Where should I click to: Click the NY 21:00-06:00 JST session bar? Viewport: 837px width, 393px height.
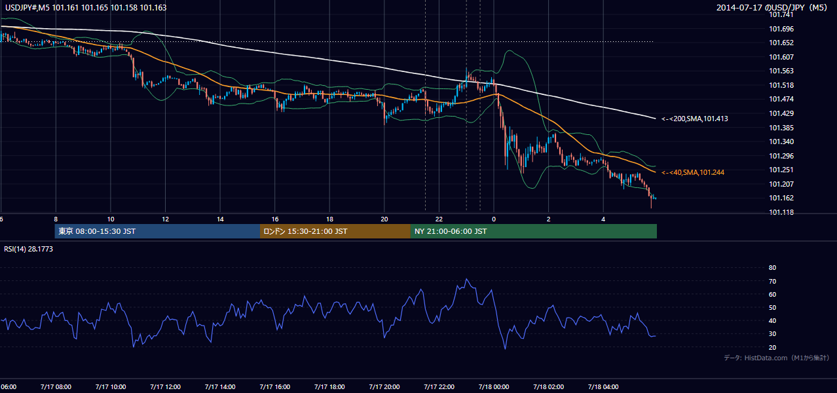[x=534, y=231]
